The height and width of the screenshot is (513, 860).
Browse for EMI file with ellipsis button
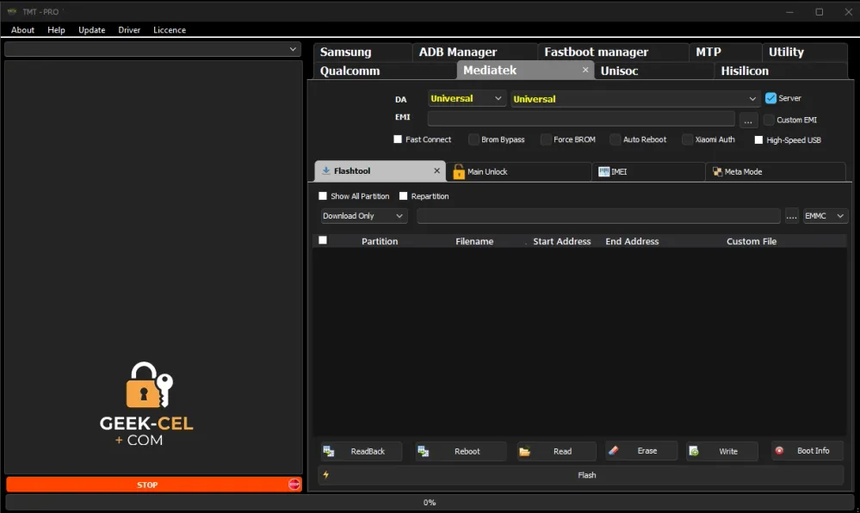point(748,120)
